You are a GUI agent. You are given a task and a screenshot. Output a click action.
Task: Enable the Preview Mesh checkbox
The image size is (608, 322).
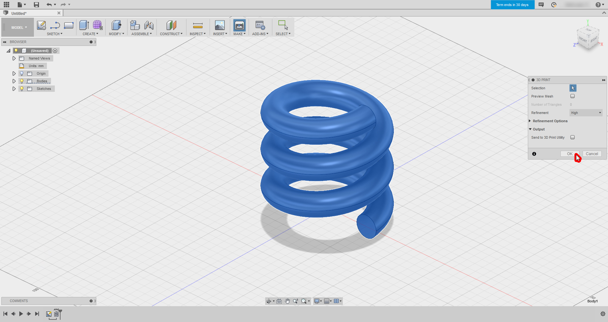(573, 96)
